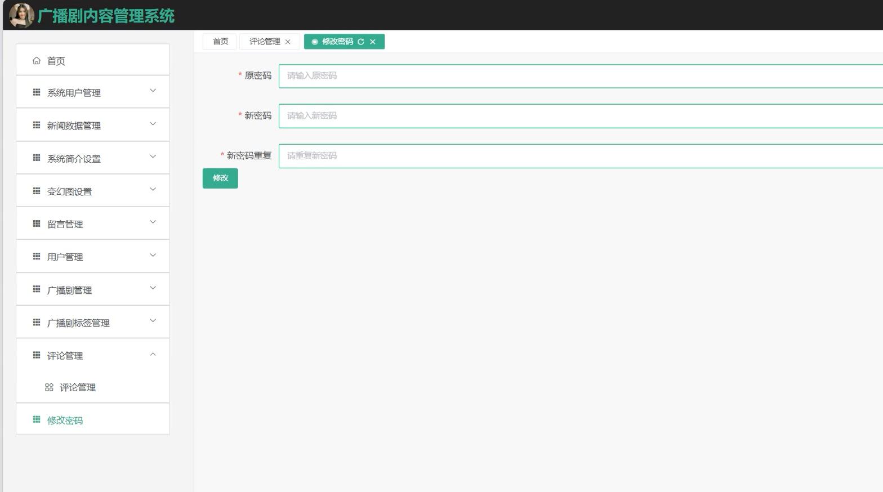This screenshot has width=883, height=492.
Task: Switch to the 评论管理 tab
Action: [265, 42]
